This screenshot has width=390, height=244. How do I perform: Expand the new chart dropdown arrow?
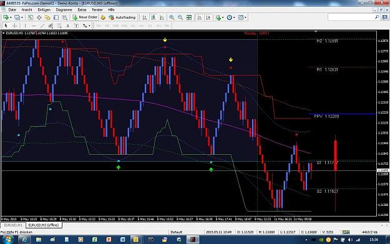pyautogui.click(x=11, y=17)
